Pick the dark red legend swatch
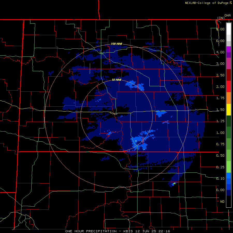The image size is (233, 233). point(229,75)
